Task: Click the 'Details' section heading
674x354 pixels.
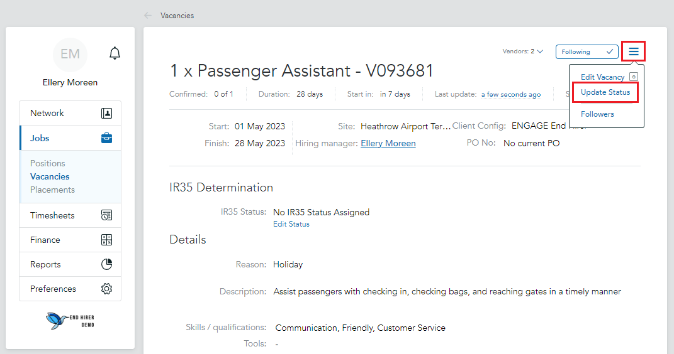Action: coord(188,240)
